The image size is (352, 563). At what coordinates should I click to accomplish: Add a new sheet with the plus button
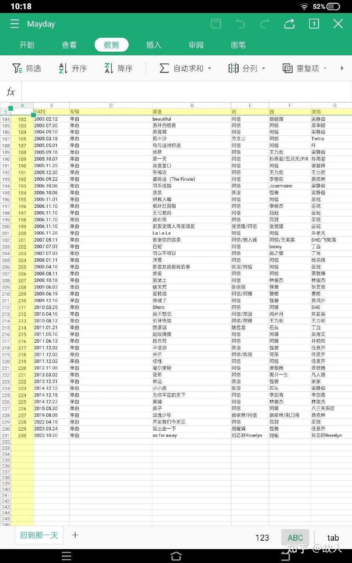point(75,535)
